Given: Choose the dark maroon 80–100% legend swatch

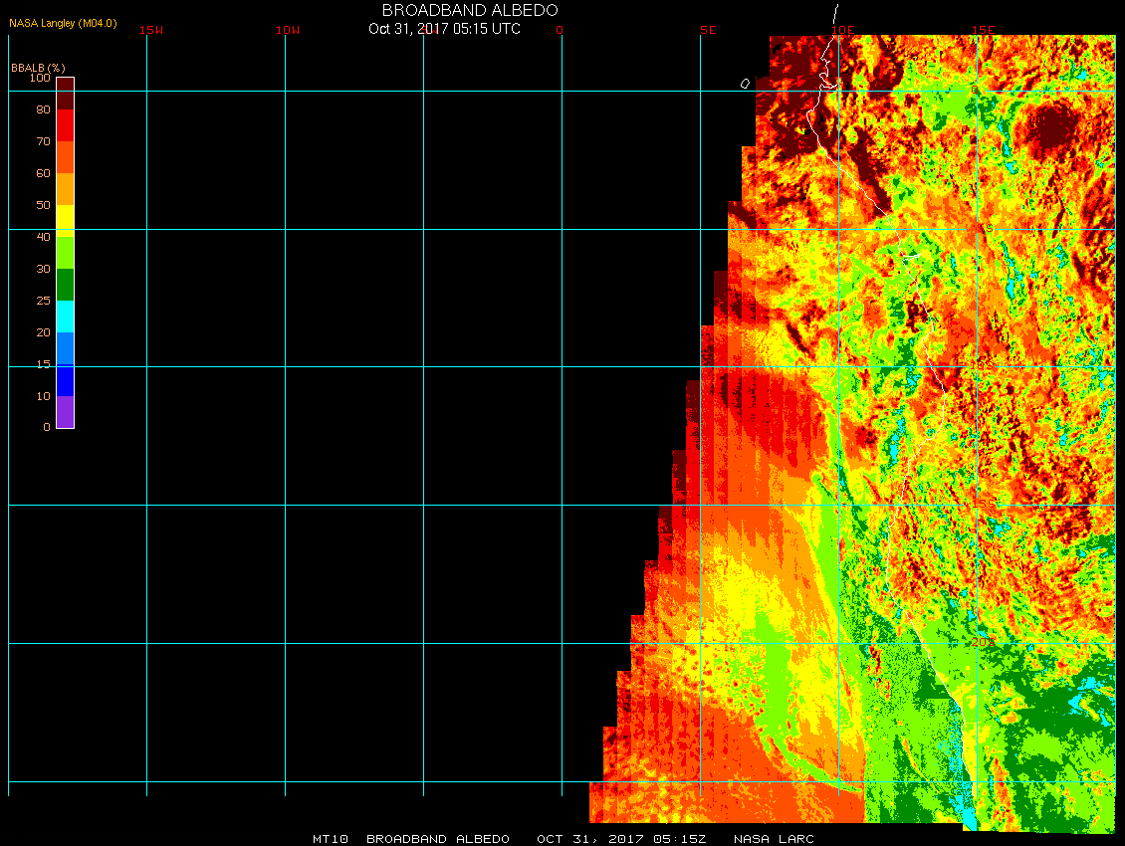Looking at the screenshot, I should click(x=65, y=94).
